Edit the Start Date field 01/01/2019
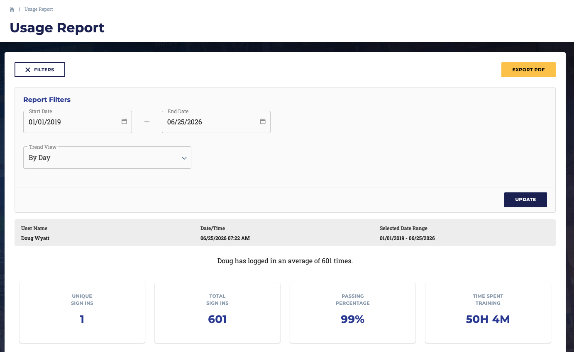Viewport: 574px width, 352px height. pos(78,122)
